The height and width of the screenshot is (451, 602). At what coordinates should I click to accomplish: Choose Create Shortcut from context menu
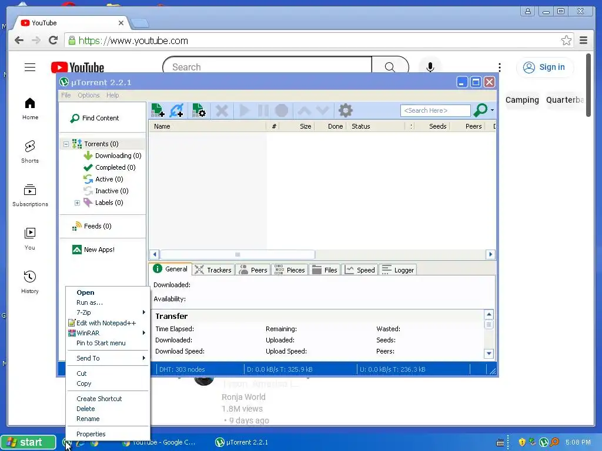click(x=108, y=399)
